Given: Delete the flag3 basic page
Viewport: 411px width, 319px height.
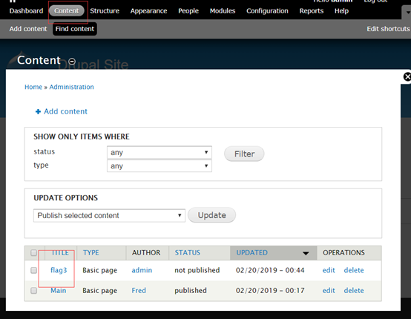Looking at the screenshot, I should 354,270.
